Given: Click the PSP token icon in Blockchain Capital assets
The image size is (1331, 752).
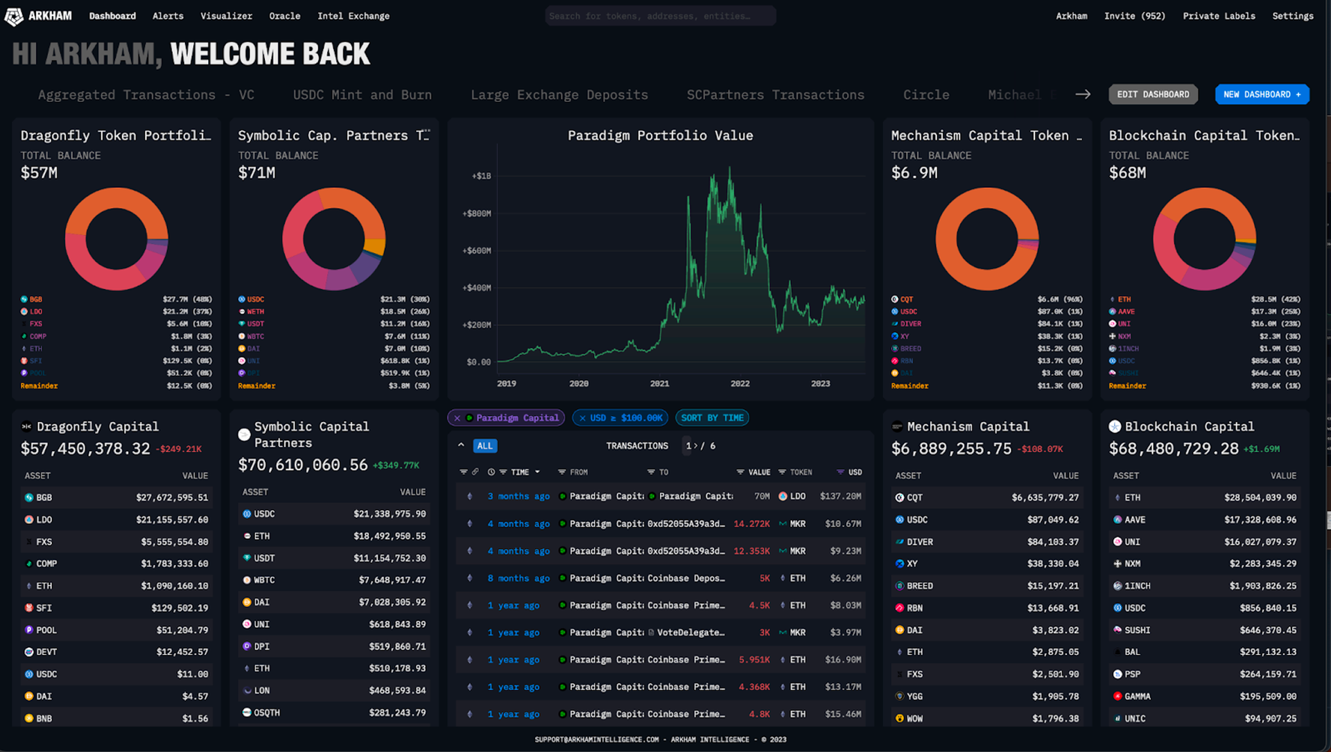Looking at the screenshot, I should coord(1117,674).
